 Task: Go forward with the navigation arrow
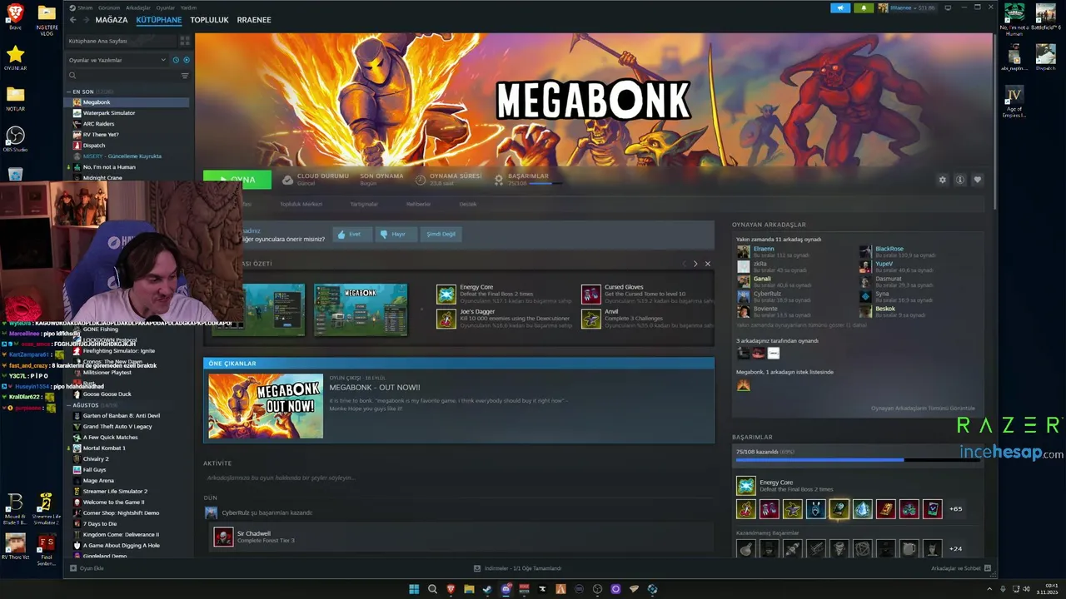click(x=87, y=19)
